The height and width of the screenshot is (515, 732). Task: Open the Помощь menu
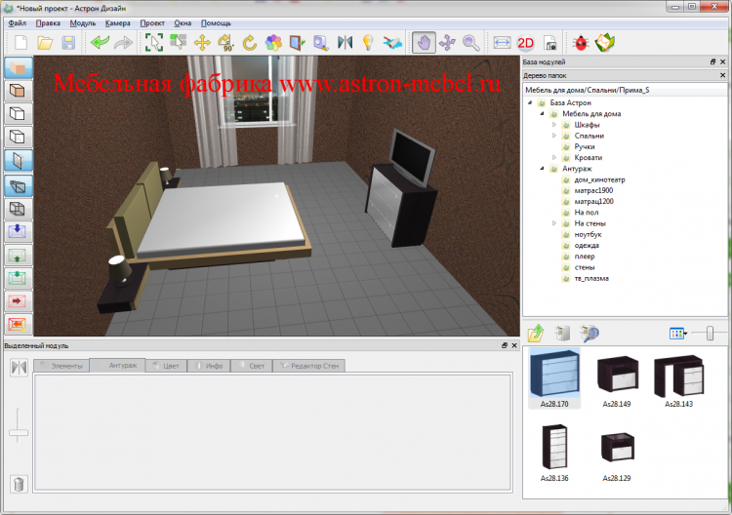(x=216, y=22)
